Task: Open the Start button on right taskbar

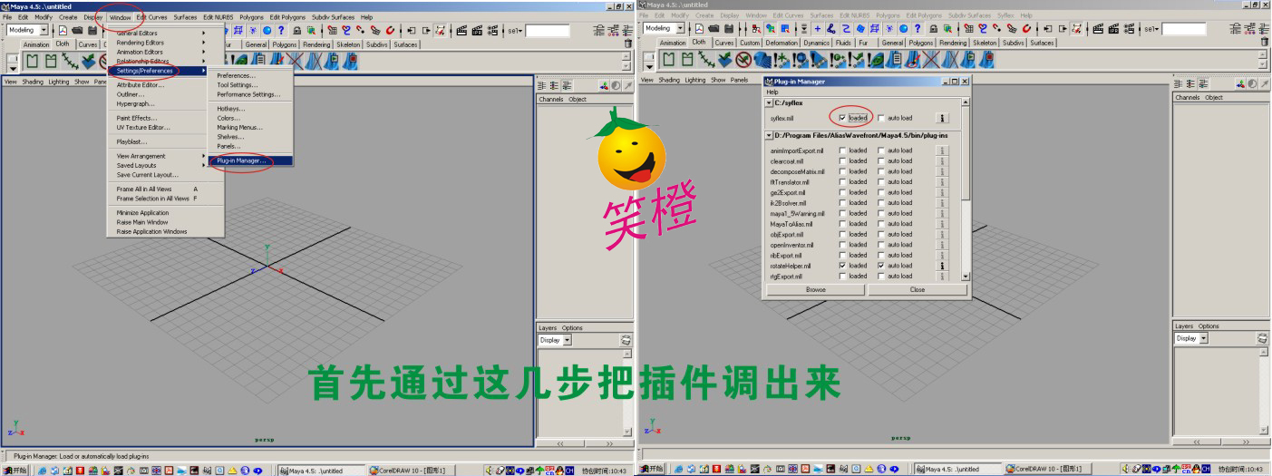Action: [652, 470]
